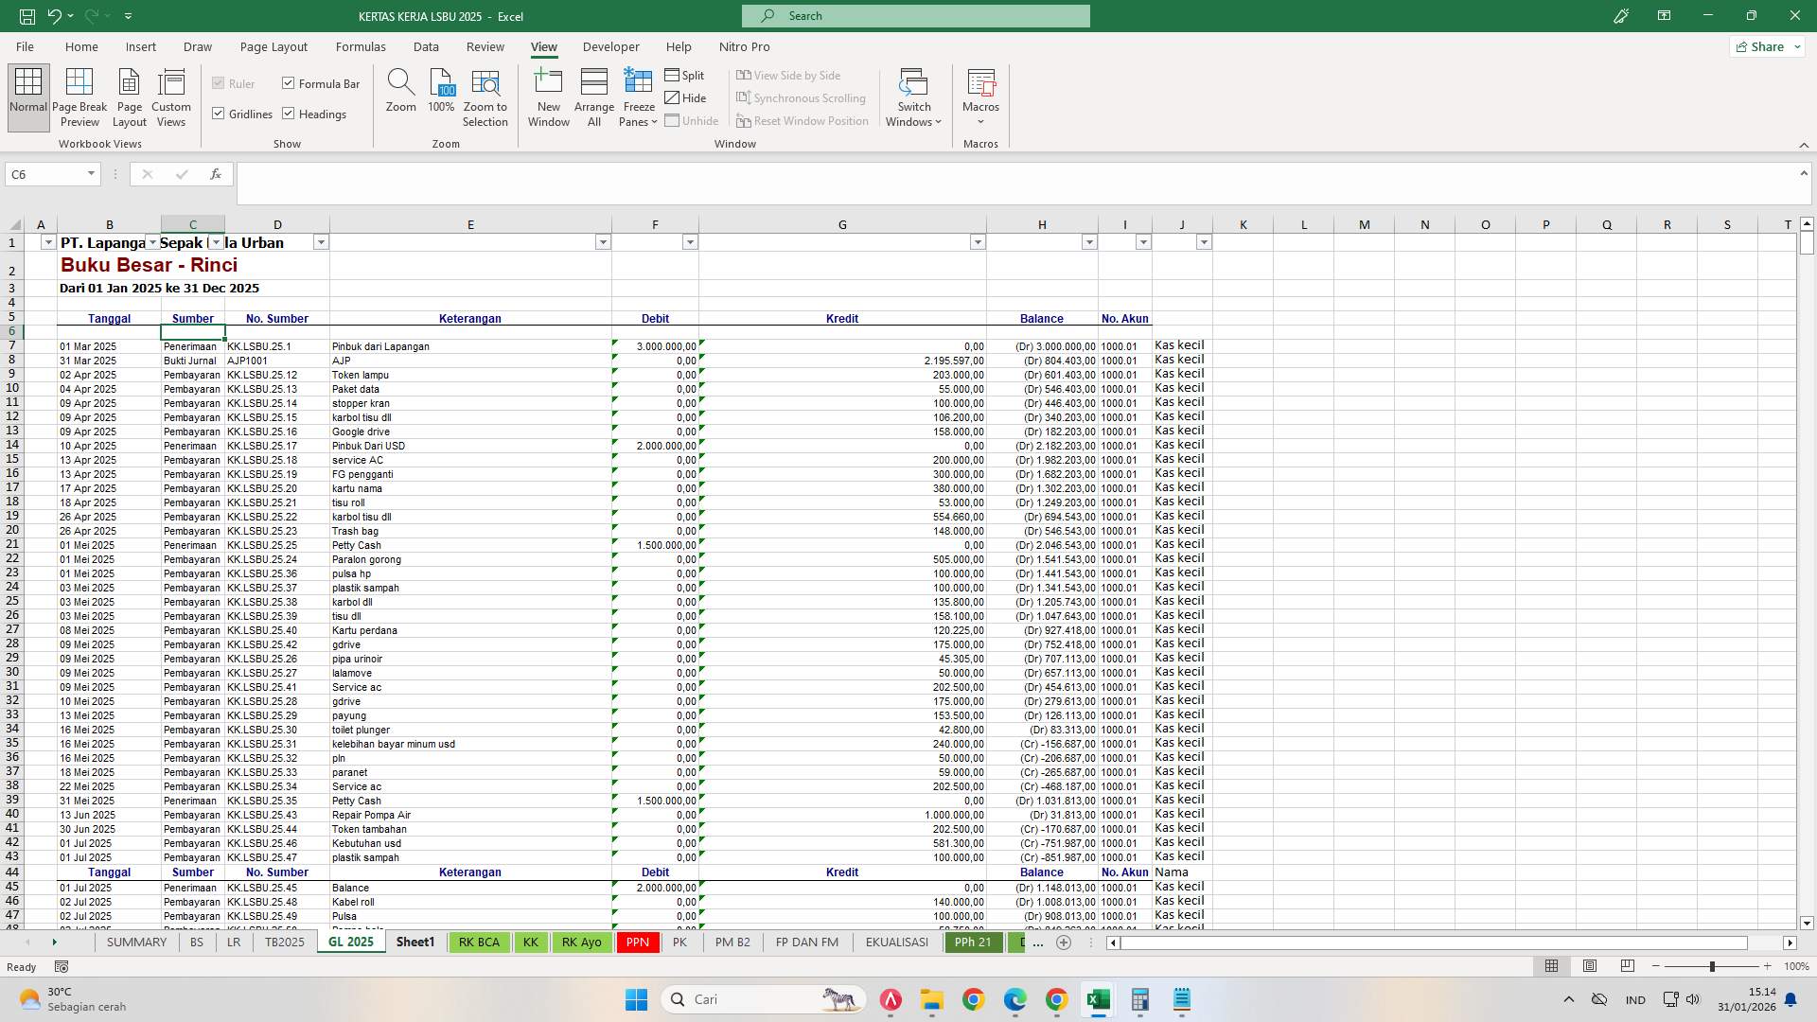Screen dimensions: 1817x1022
Task: Switch to Page Layout view in status bar
Action: [1590, 966]
